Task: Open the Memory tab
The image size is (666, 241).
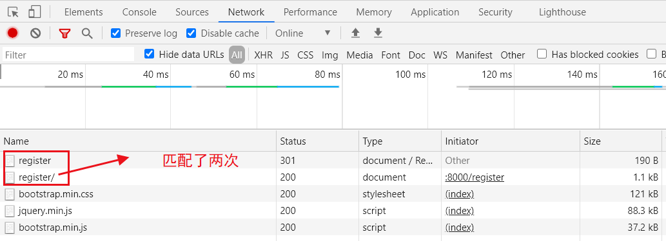Action: (374, 12)
